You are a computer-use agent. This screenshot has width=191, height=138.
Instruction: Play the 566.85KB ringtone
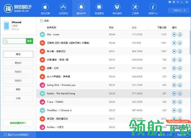coord(174,60)
